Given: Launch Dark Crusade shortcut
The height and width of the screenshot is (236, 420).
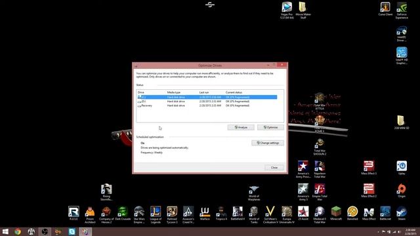Looking at the screenshot, I should point(123,213).
